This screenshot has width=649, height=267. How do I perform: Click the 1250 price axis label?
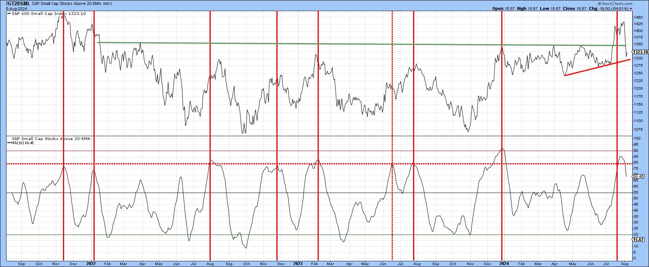click(638, 73)
